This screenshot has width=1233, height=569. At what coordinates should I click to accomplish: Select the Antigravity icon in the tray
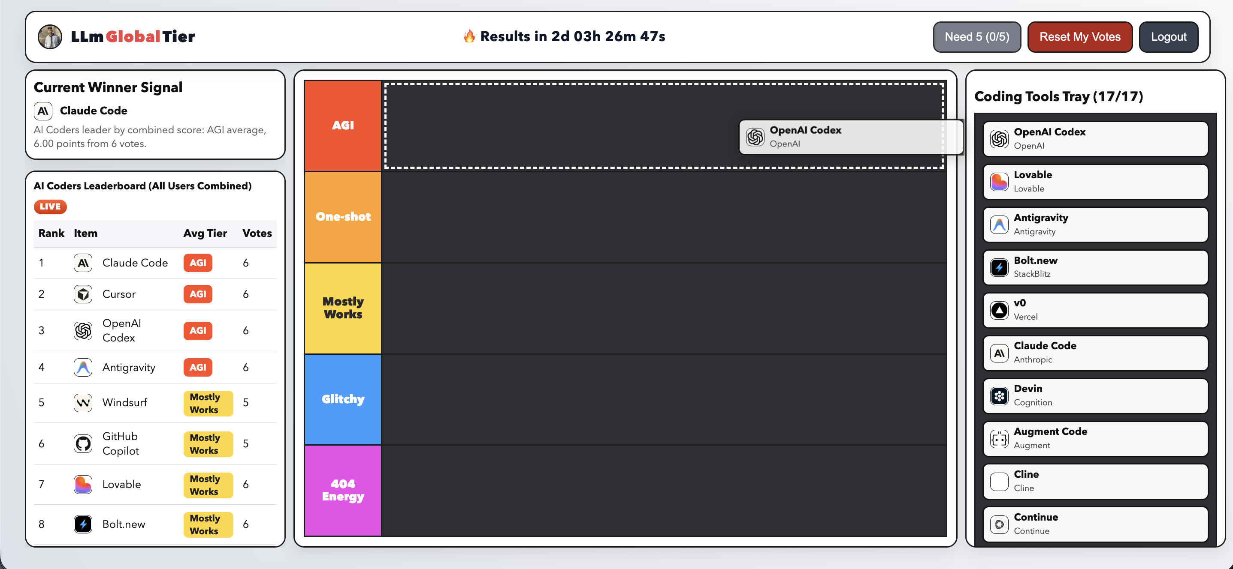click(x=1000, y=225)
